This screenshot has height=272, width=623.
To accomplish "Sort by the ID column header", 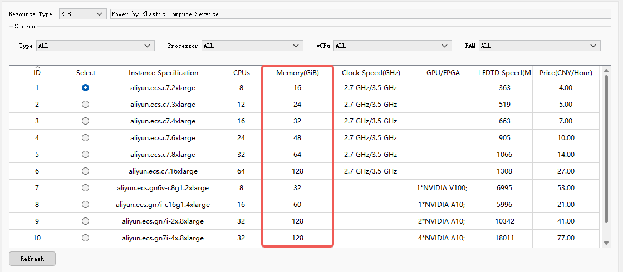I will point(37,73).
